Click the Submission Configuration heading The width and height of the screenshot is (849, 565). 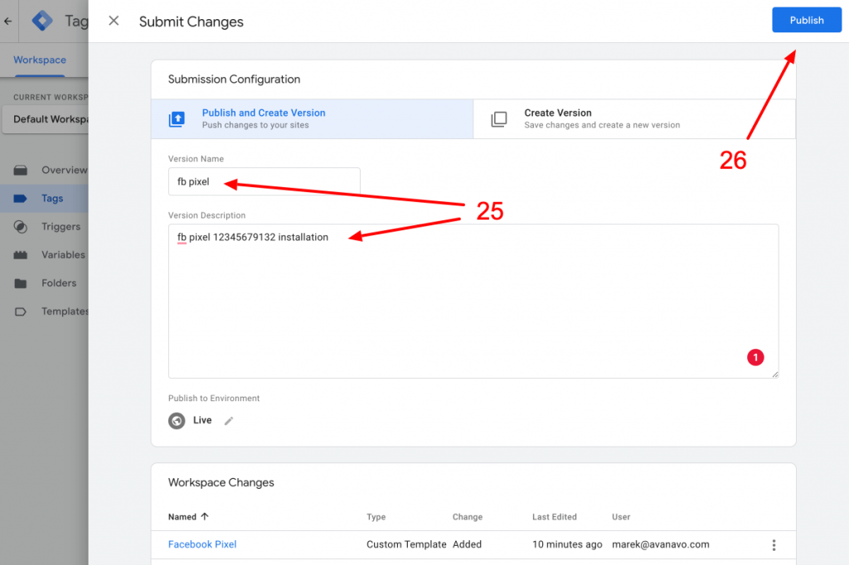[x=234, y=79]
